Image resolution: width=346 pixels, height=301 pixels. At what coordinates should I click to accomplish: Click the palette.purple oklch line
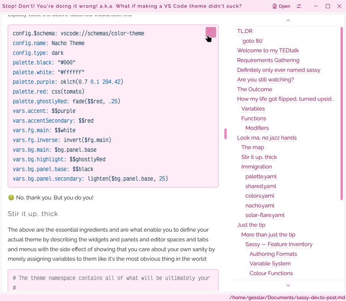68,82
